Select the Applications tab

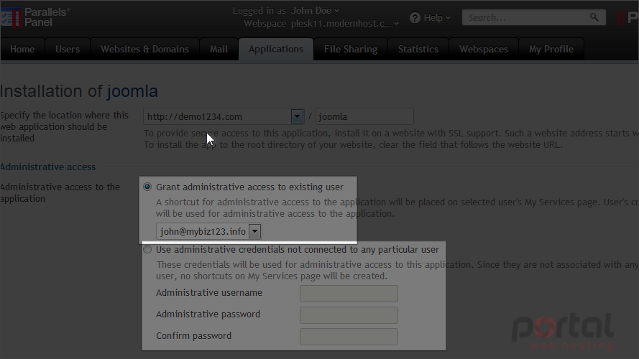click(276, 50)
